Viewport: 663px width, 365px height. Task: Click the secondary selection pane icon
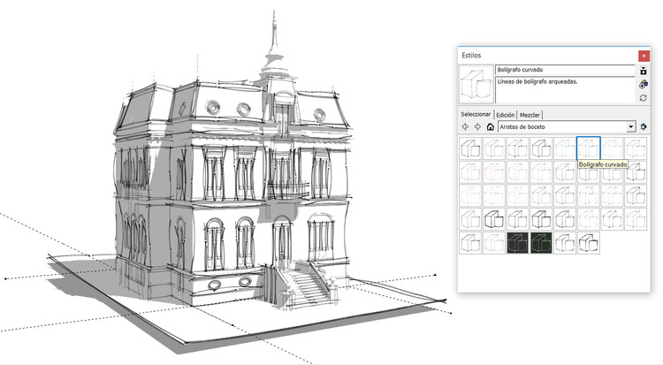coord(644,69)
